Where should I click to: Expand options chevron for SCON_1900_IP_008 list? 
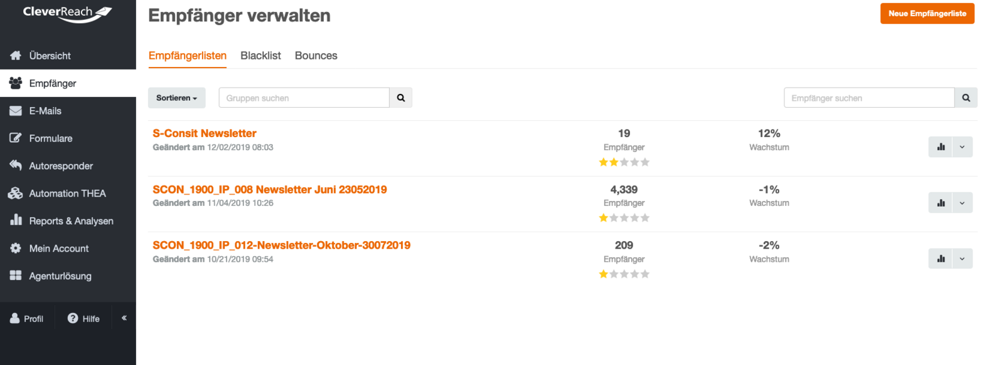coord(962,203)
